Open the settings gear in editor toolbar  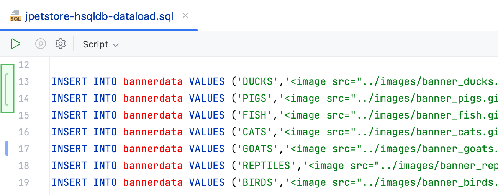60,44
